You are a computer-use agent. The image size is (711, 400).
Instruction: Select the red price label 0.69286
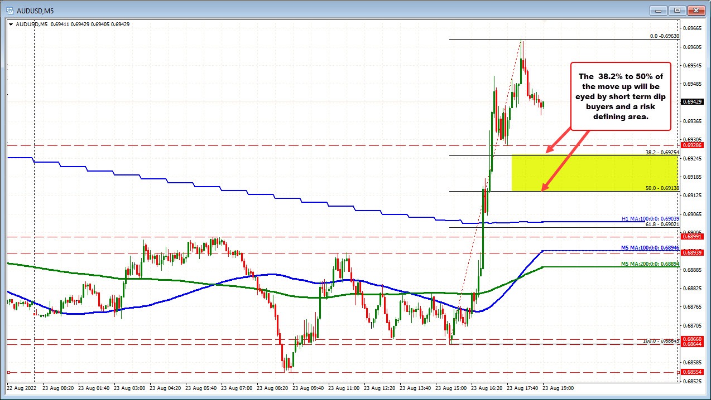tap(693, 145)
